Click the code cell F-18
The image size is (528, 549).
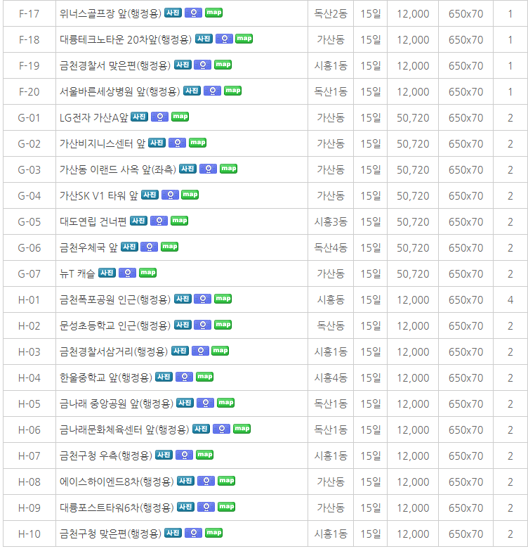(29, 40)
